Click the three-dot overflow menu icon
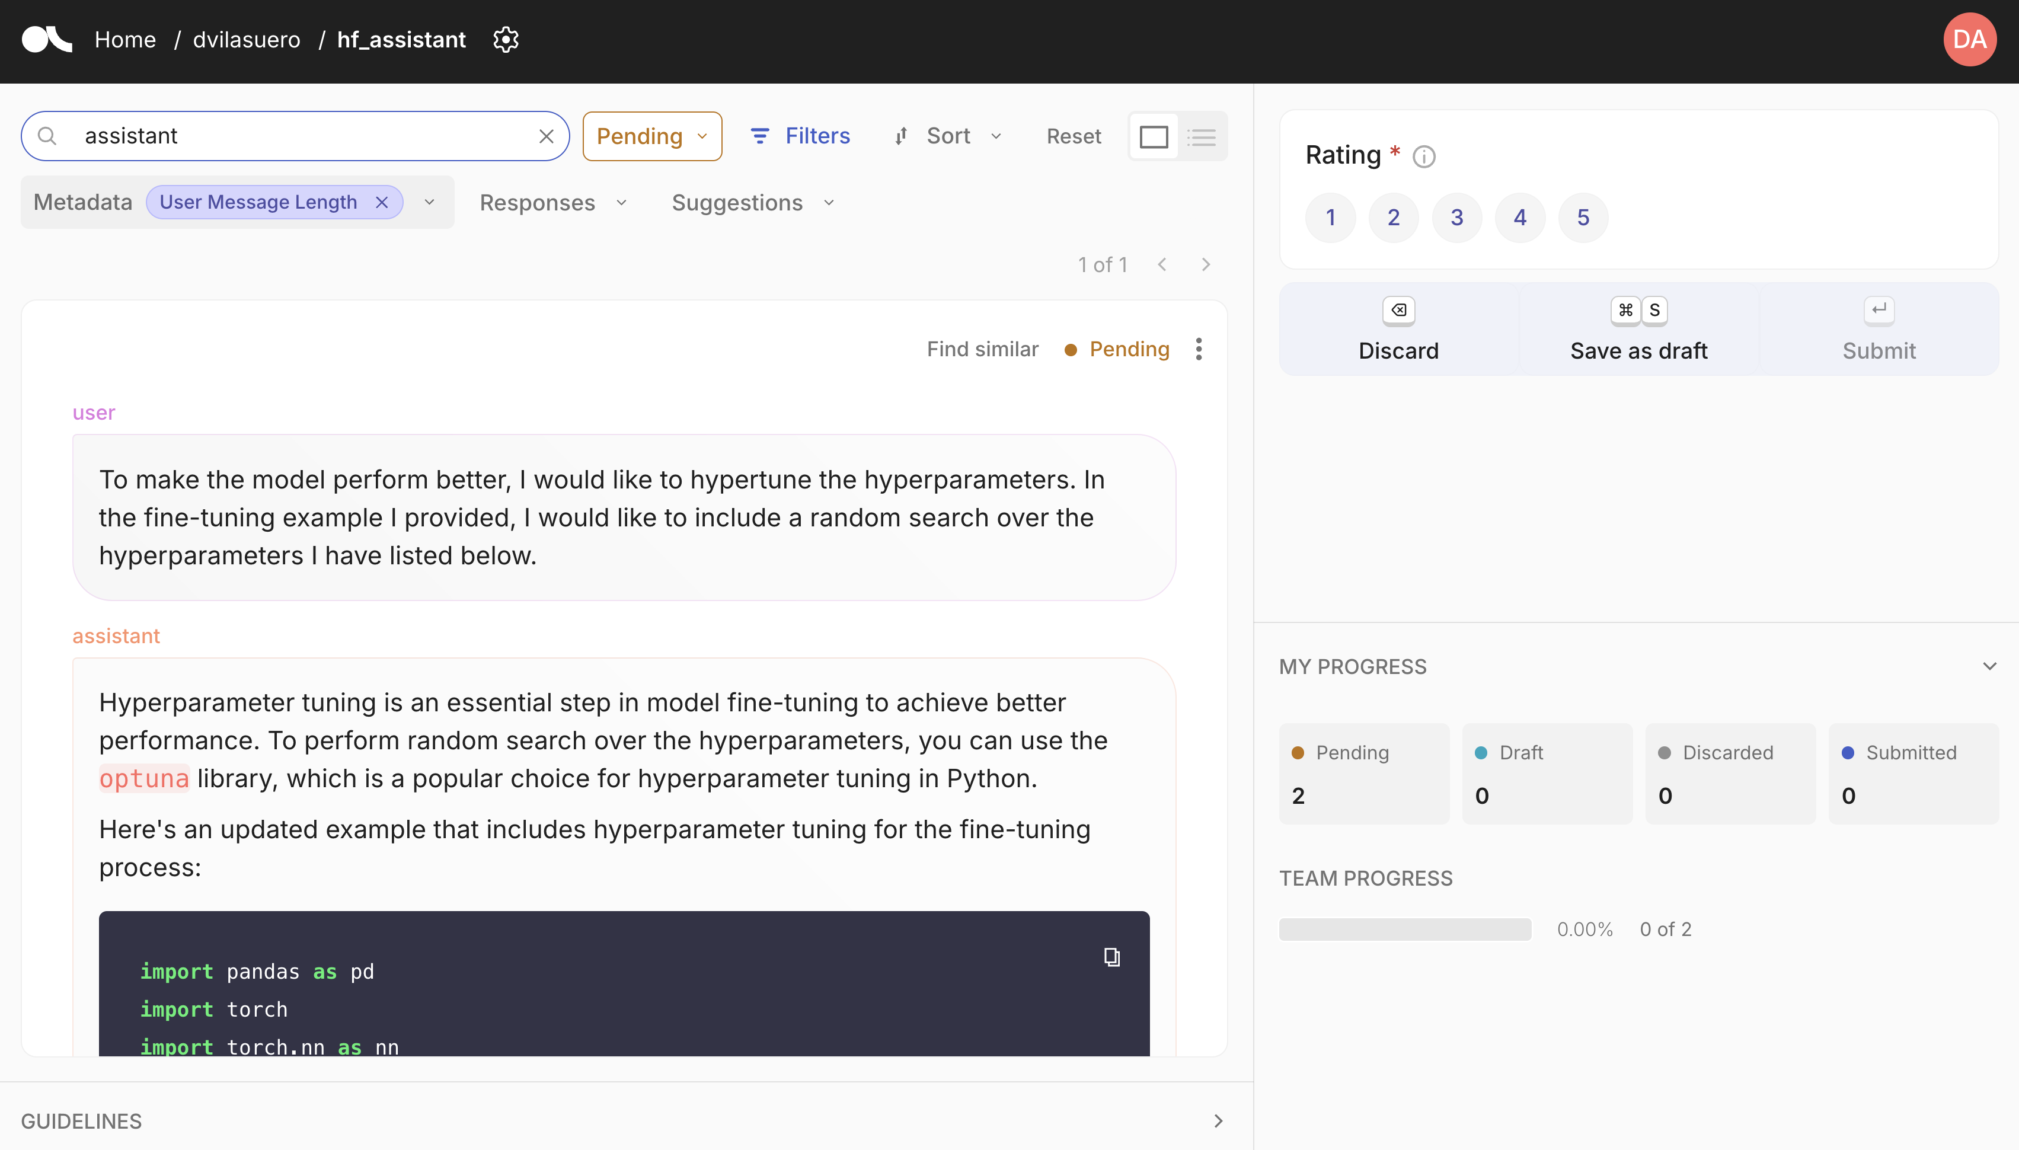2019x1150 pixels. click(x=1198, y=348)
